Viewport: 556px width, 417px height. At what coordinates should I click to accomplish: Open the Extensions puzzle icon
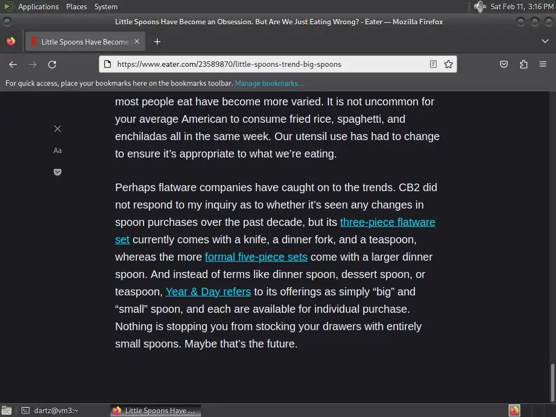[523, 64]
